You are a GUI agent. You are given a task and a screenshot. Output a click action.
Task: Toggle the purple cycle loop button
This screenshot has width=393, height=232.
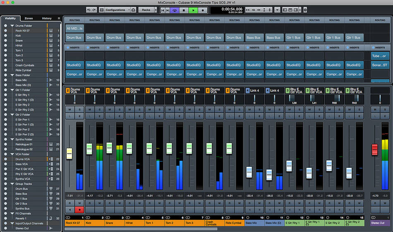pos(175,10)
